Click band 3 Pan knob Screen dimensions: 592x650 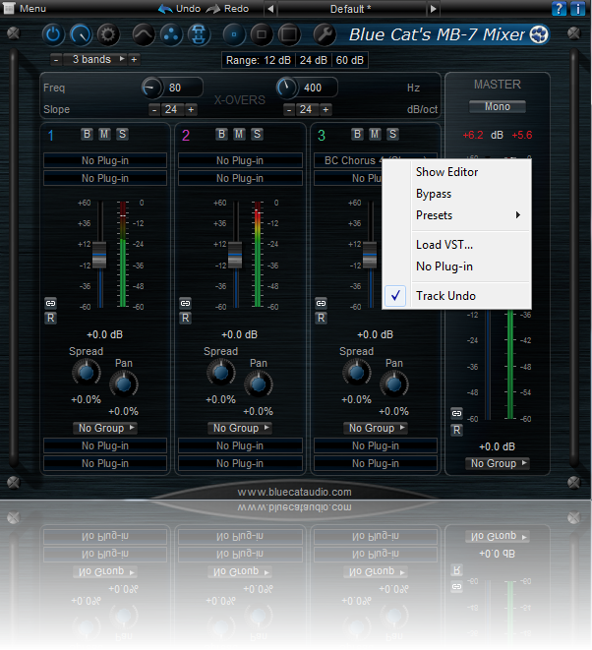[x=393, y=384]
